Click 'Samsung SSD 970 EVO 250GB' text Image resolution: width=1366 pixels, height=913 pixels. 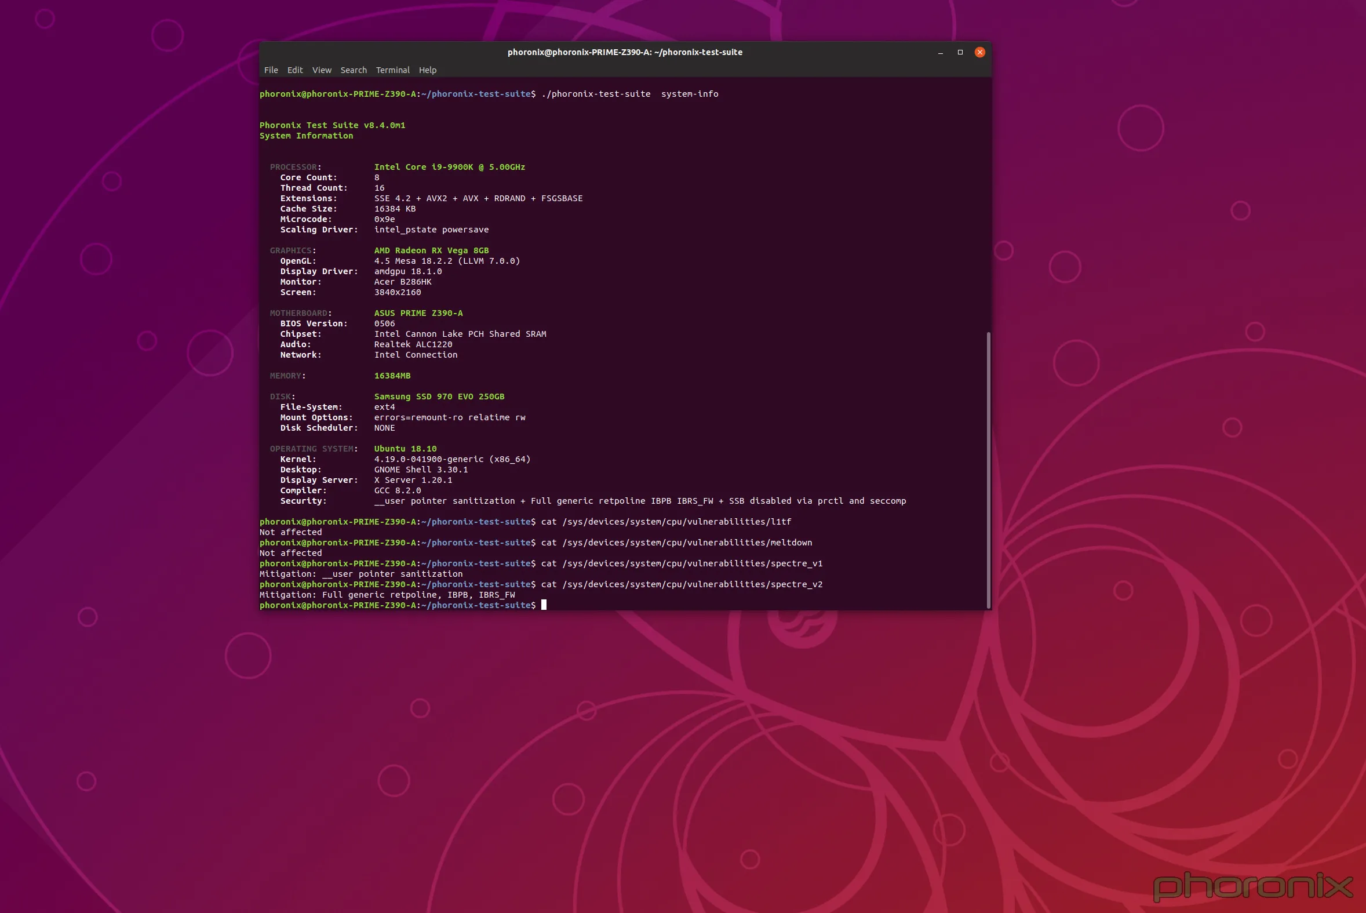point(439,397)
